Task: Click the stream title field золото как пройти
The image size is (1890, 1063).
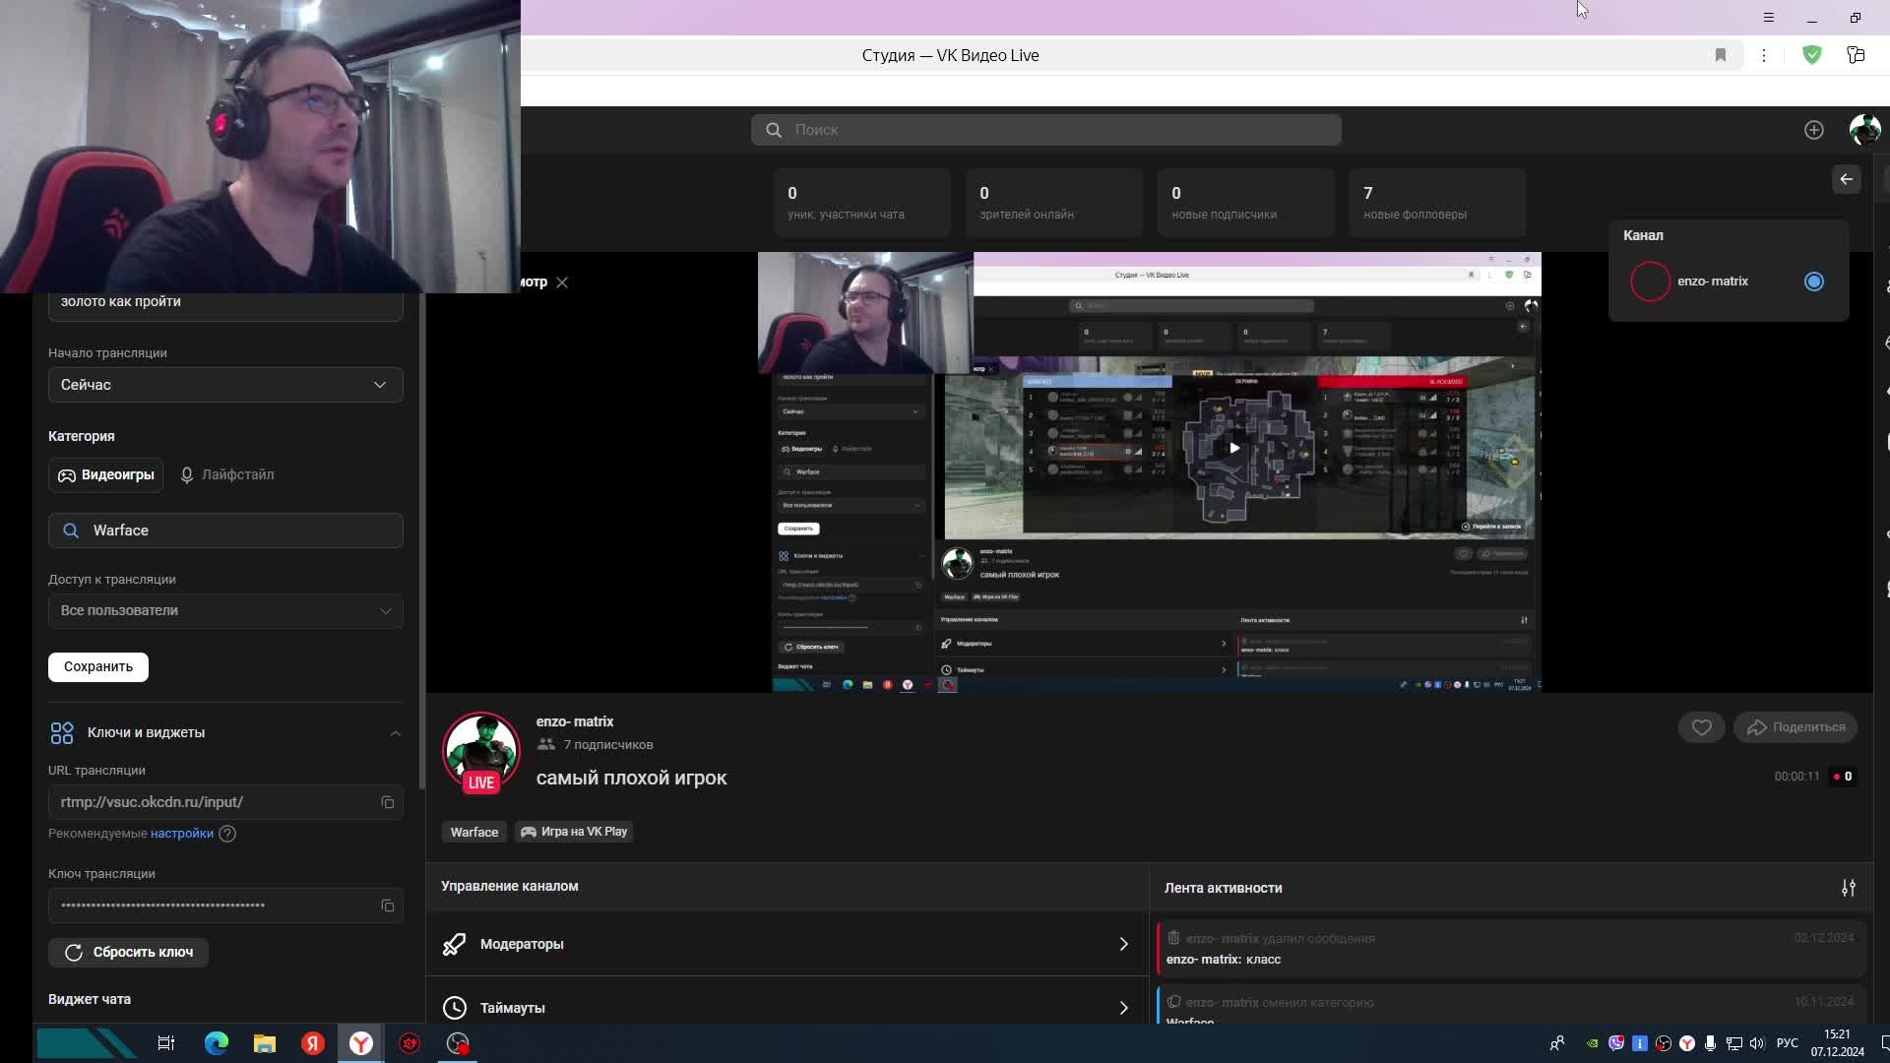Action: point(225,304)
